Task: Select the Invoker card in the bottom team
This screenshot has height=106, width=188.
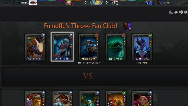Action: [142, 98]
